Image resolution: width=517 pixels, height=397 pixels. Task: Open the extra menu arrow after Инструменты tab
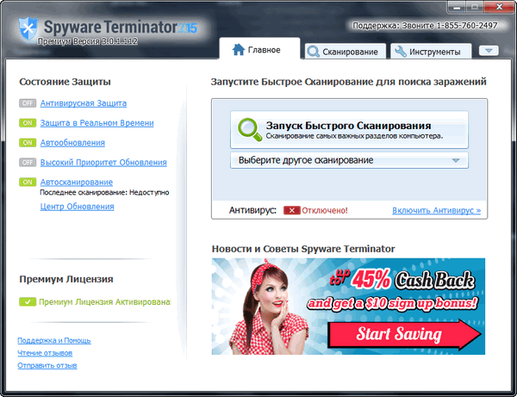tap(489, 51)
